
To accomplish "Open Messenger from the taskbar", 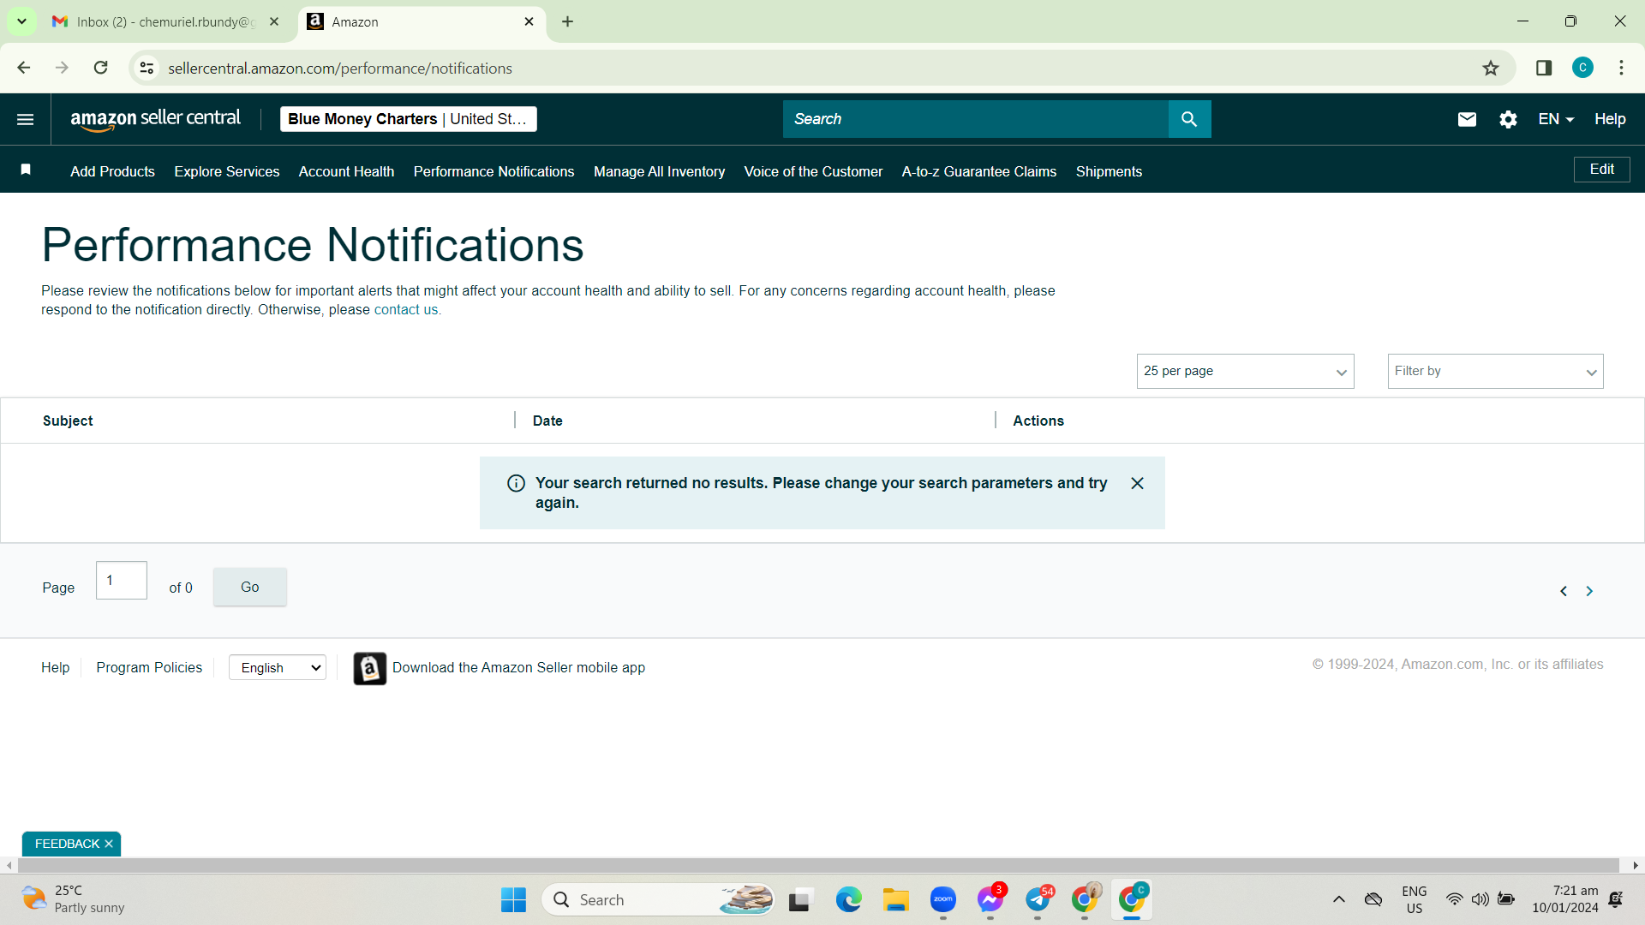I will point(990,899).
